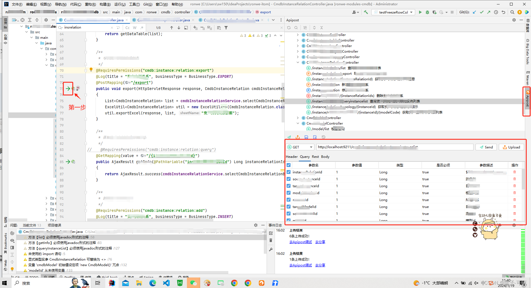531x288 pixels.
Task: Refresh the Apipost API tree
Action: (x=289, y=28)
